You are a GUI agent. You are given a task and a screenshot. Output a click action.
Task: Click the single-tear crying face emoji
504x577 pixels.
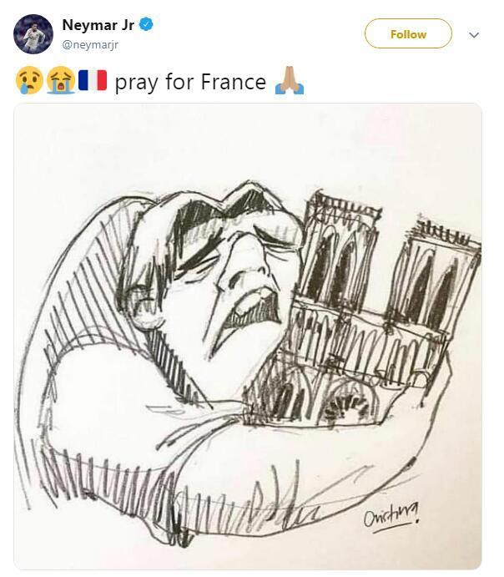coord(29,81)
